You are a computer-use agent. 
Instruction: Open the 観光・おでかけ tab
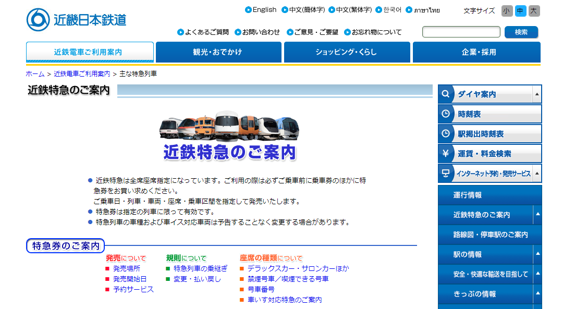pyautogui.click(x=218, y=52)
